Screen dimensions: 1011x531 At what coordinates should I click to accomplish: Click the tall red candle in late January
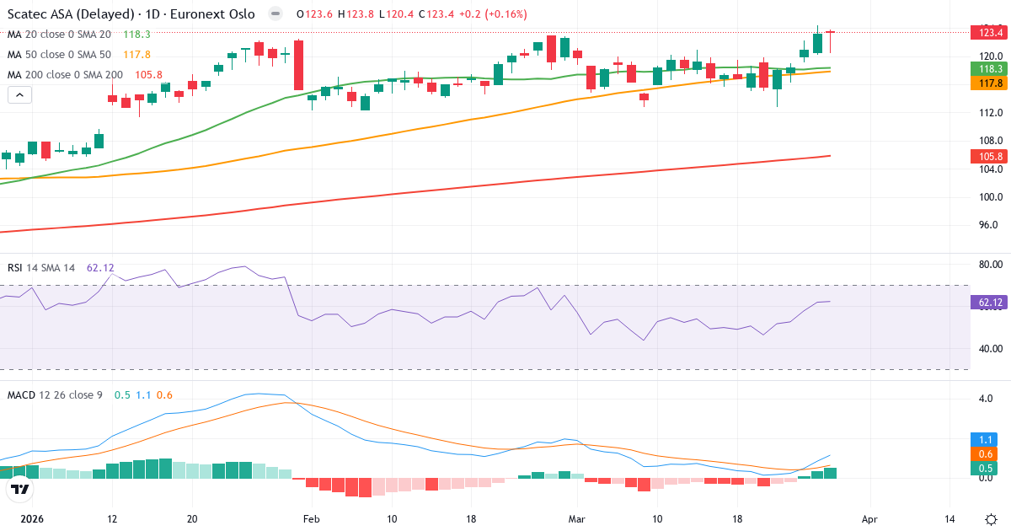point(298,65)
